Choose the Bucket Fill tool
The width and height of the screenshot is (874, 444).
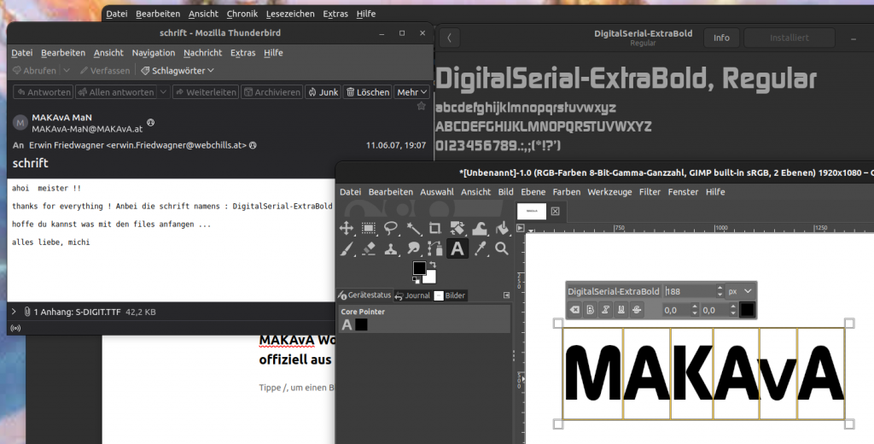(502, 228)
